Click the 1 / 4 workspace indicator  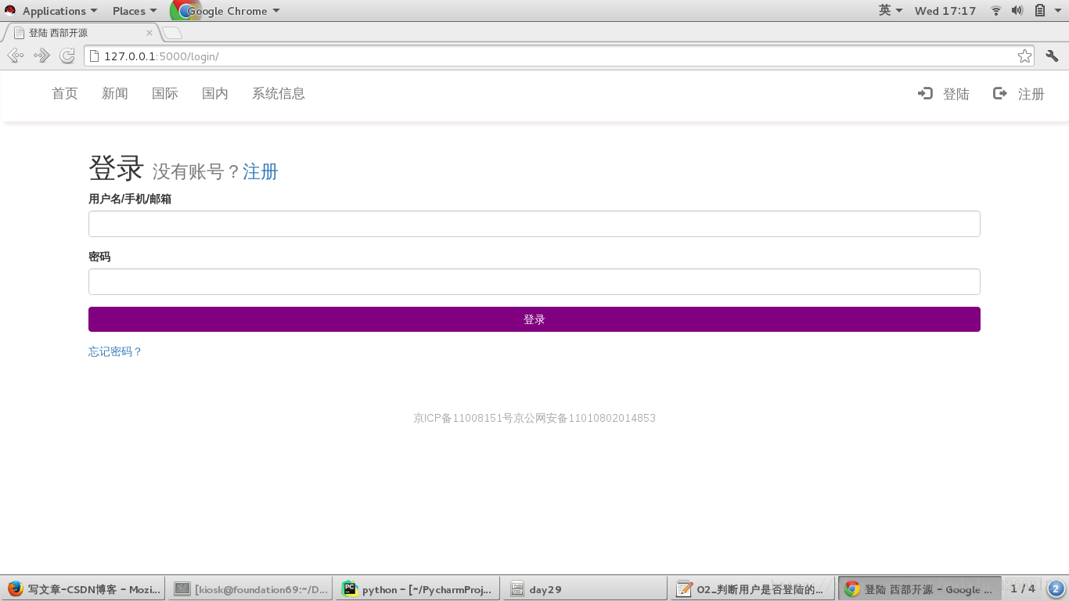tap(1023, 588)
